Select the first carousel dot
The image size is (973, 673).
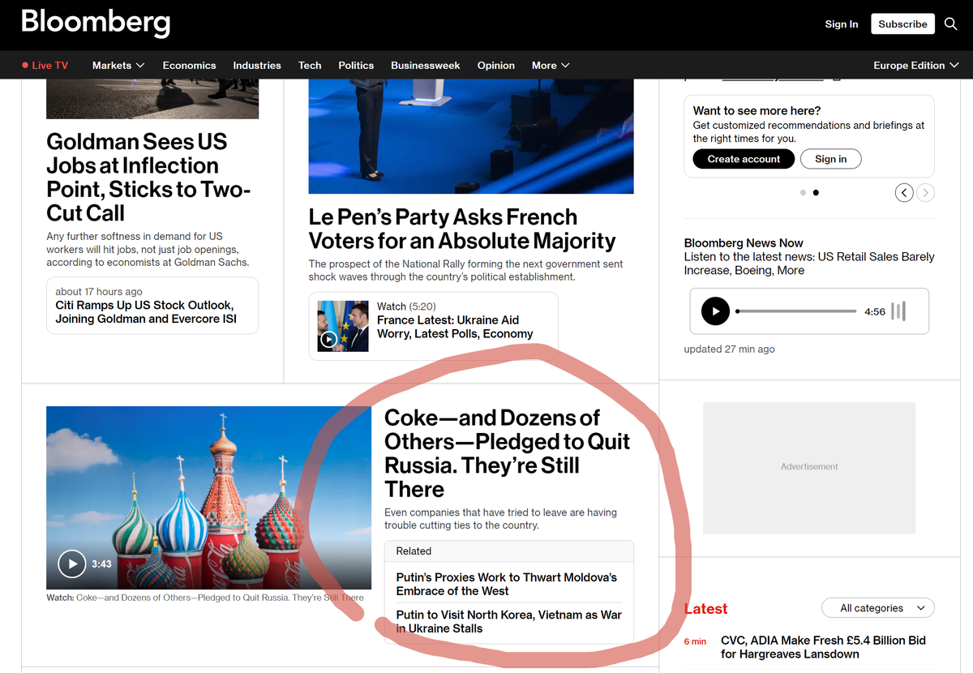[803, 193]
